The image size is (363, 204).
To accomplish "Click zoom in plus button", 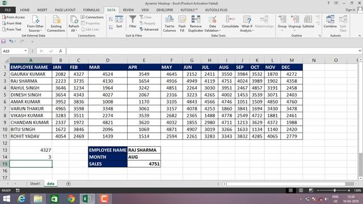I will point(349,190).
